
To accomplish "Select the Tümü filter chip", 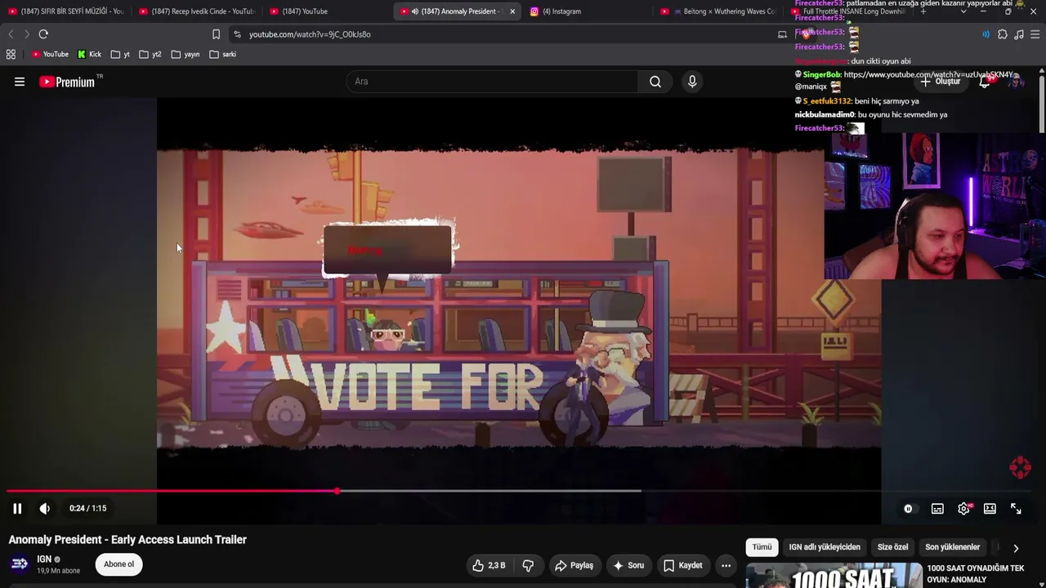I will pyautogui.click(x=762, y=547).
